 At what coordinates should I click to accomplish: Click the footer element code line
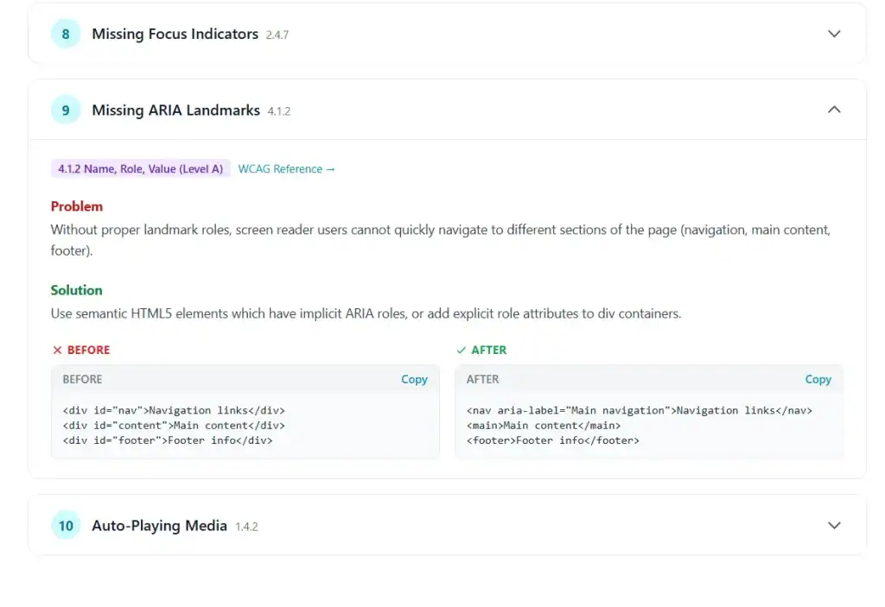click(x=553, y=440)
